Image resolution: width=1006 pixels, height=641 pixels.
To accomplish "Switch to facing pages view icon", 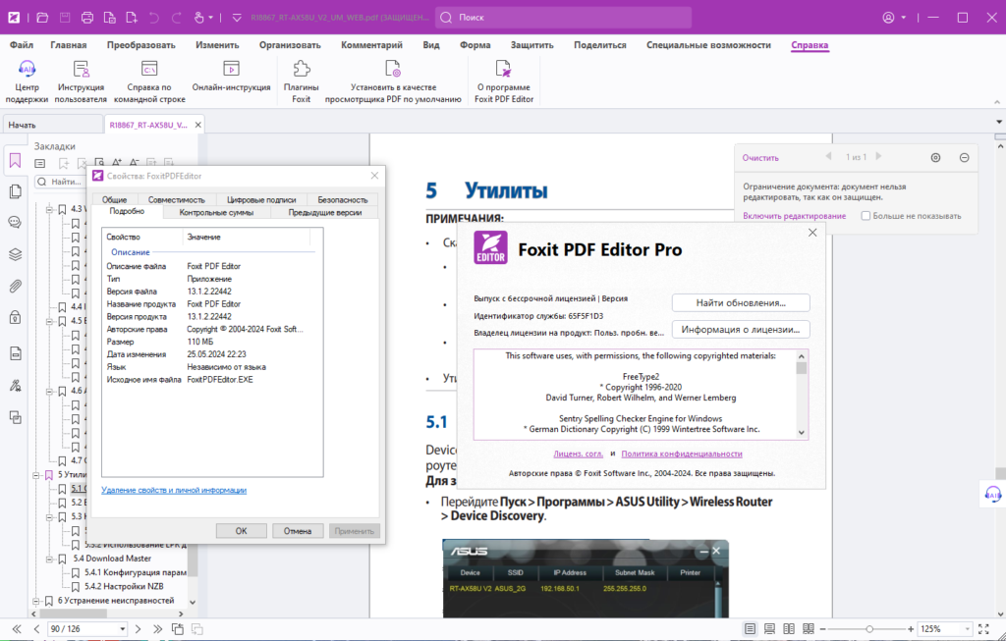I will tap(789, 629).
